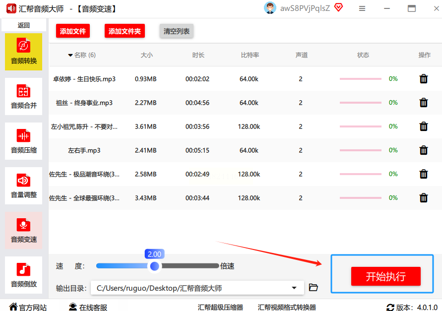Select the 音频变速 speed change tool
This screenshot has width=442, height=311.
coord(23,231)
